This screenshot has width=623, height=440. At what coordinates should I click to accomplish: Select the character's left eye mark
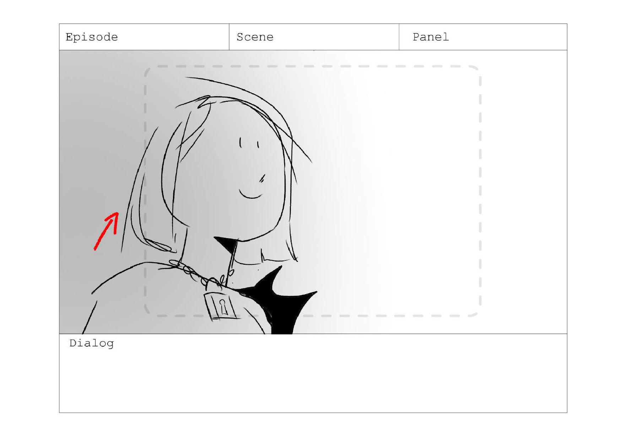pos(241,143)
